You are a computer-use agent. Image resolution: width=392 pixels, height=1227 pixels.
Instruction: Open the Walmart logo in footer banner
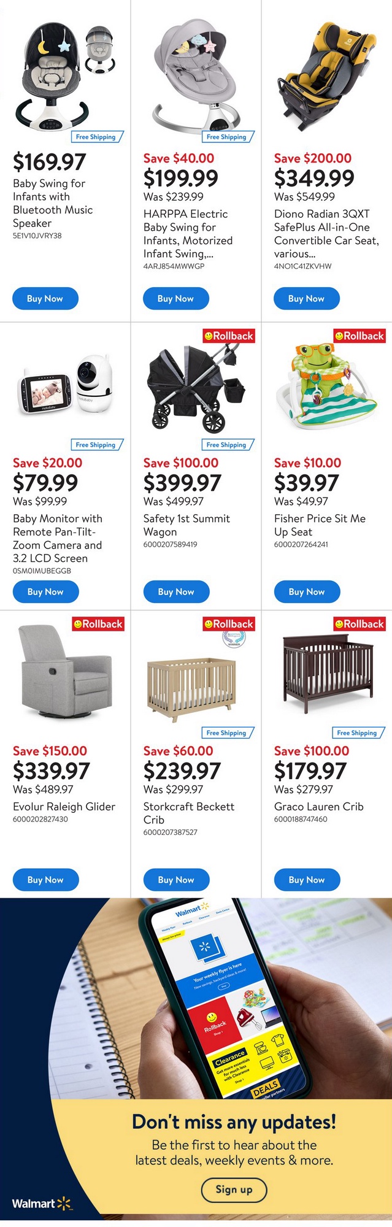(42, 1203)
